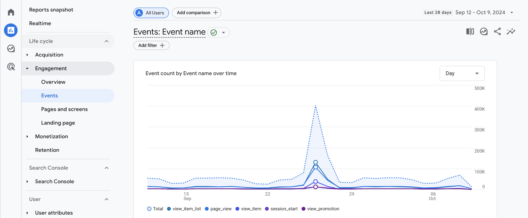Click the Life cycle section label
This screenshot has height=218, width=528.
41,41
